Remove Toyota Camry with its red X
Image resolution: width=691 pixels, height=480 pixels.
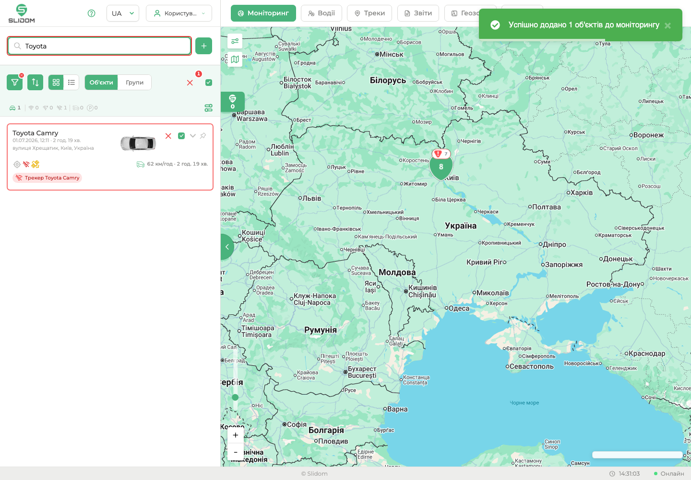tap(168, 136)
